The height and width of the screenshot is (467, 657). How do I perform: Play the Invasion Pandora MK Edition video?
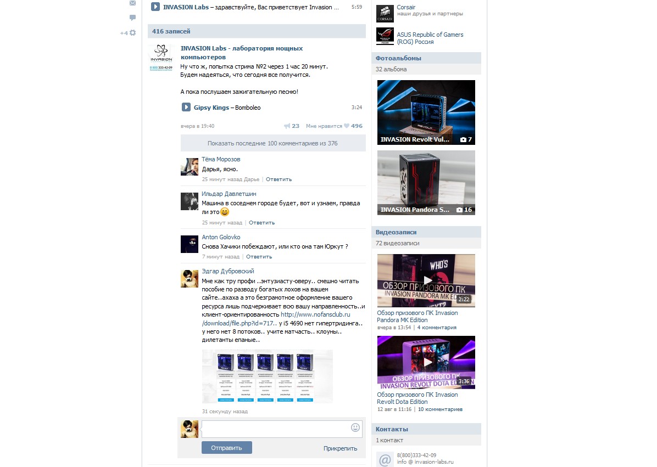click(426, 280)
